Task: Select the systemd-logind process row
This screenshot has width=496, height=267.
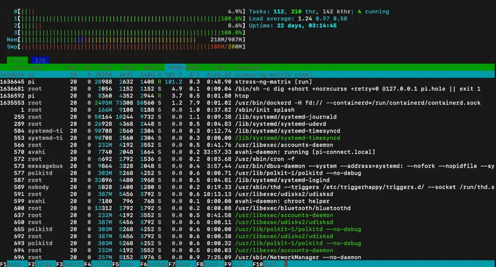Action: click(x=247, y=180)
